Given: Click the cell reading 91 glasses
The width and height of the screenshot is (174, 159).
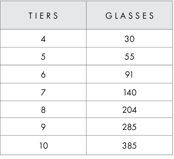Looking at the screenshot, I should (130, 75).
